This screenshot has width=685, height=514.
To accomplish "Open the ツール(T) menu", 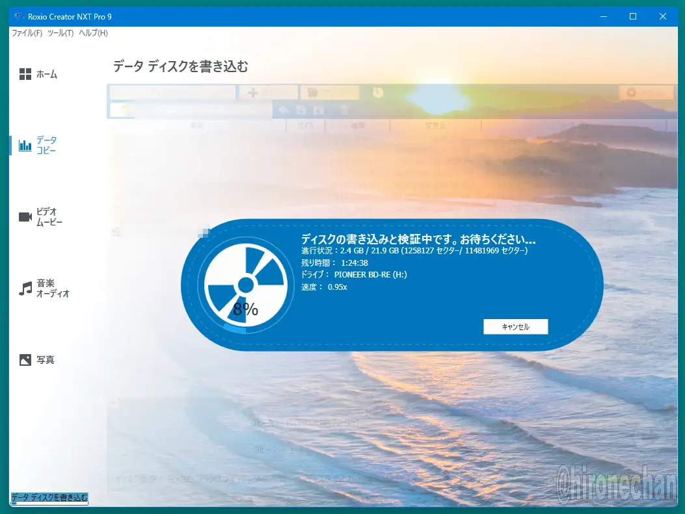I will point(60,33).
